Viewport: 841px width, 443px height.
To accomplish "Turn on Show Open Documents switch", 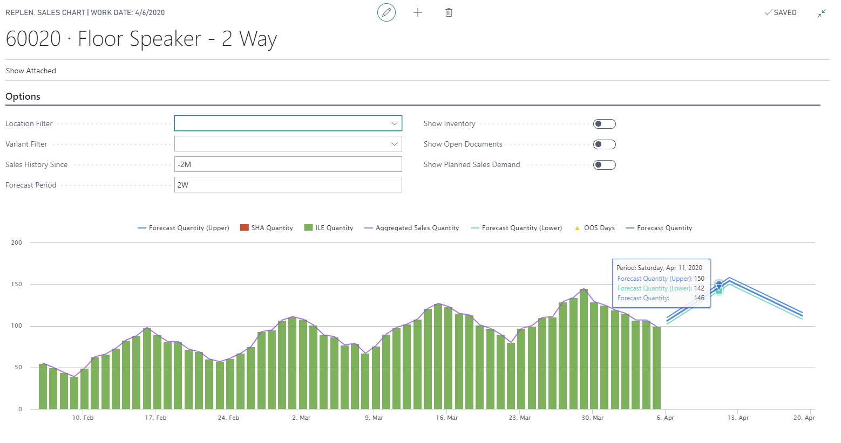I will point(604,144).
